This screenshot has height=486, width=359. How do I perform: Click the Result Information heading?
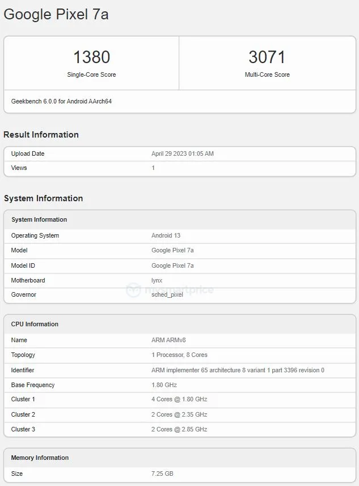click(x=41, y=135)
